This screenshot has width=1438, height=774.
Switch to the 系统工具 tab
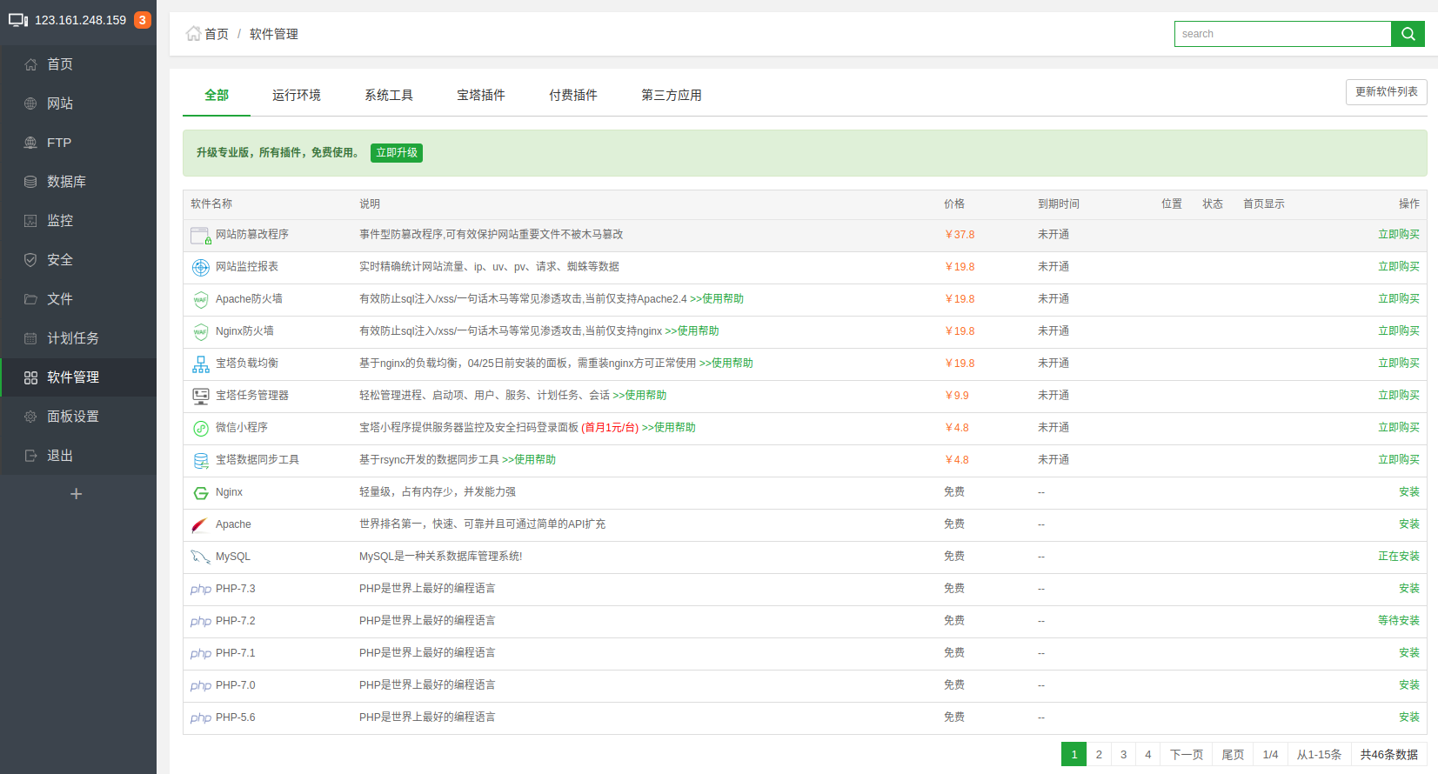389,95
